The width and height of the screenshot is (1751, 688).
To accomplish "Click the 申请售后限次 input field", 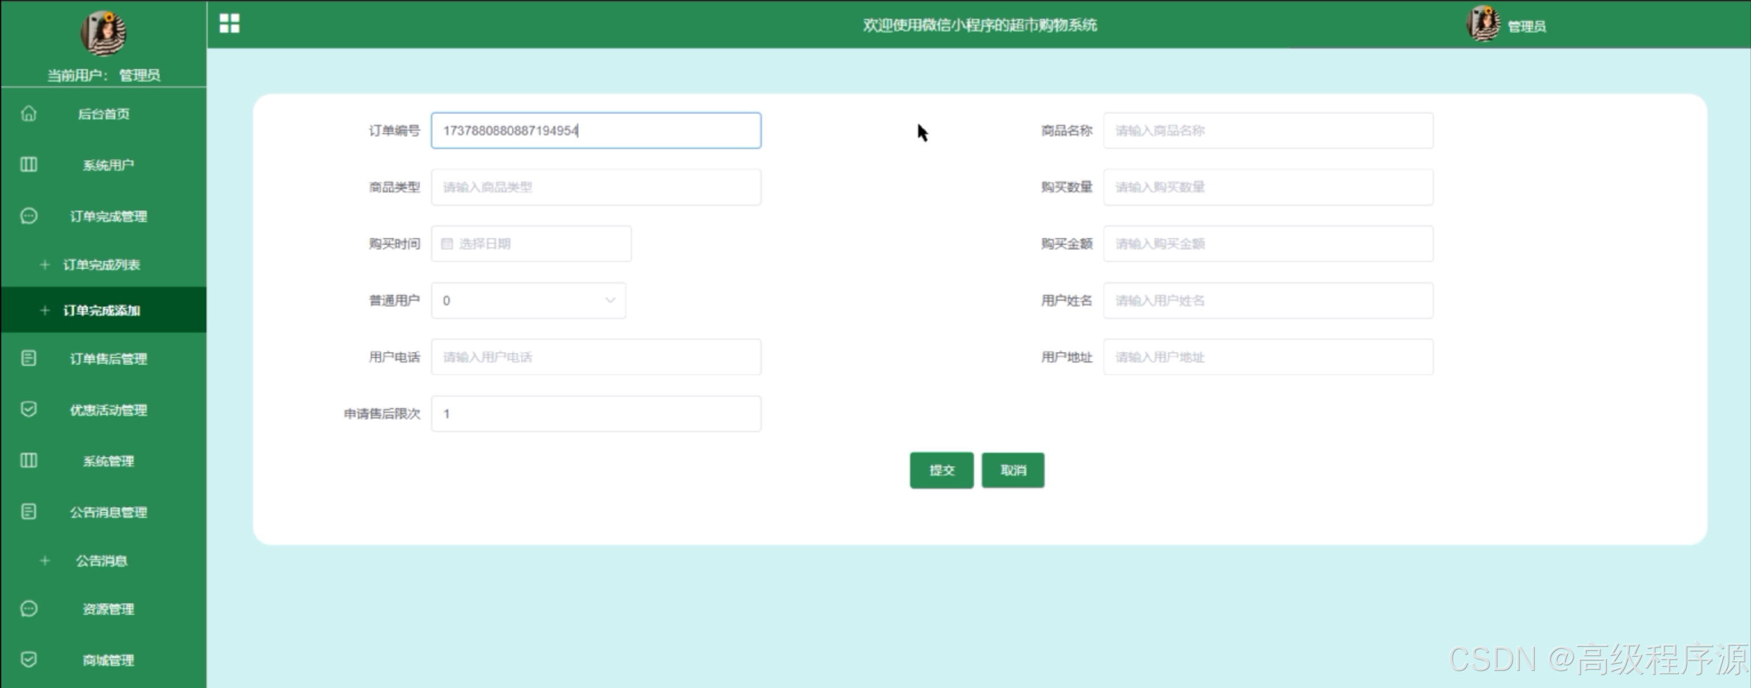I will [595, 414].
